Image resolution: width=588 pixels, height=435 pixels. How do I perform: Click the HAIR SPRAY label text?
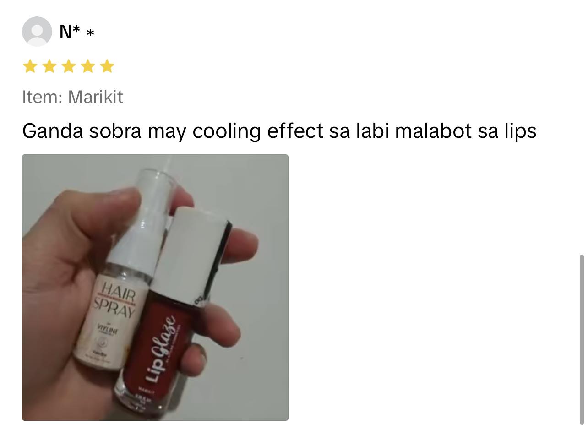(115, 301)
